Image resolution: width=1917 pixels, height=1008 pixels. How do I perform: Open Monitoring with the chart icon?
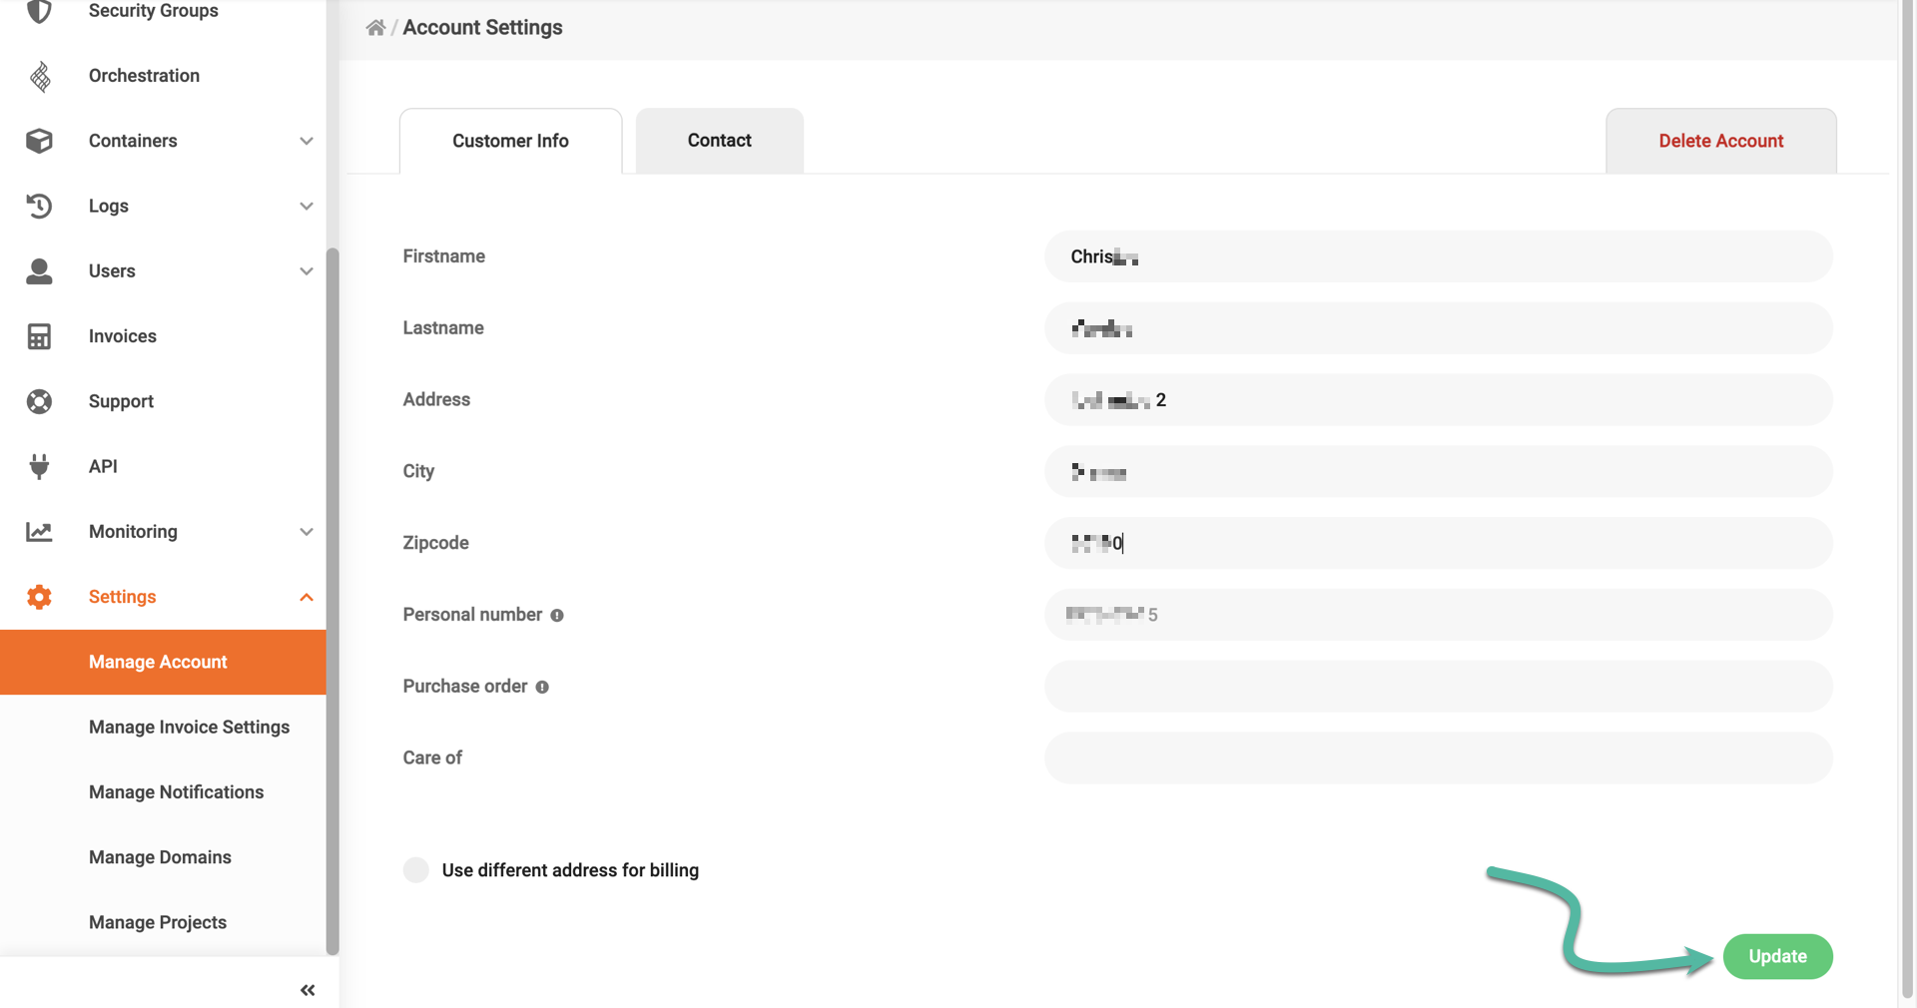click(39, 532)
